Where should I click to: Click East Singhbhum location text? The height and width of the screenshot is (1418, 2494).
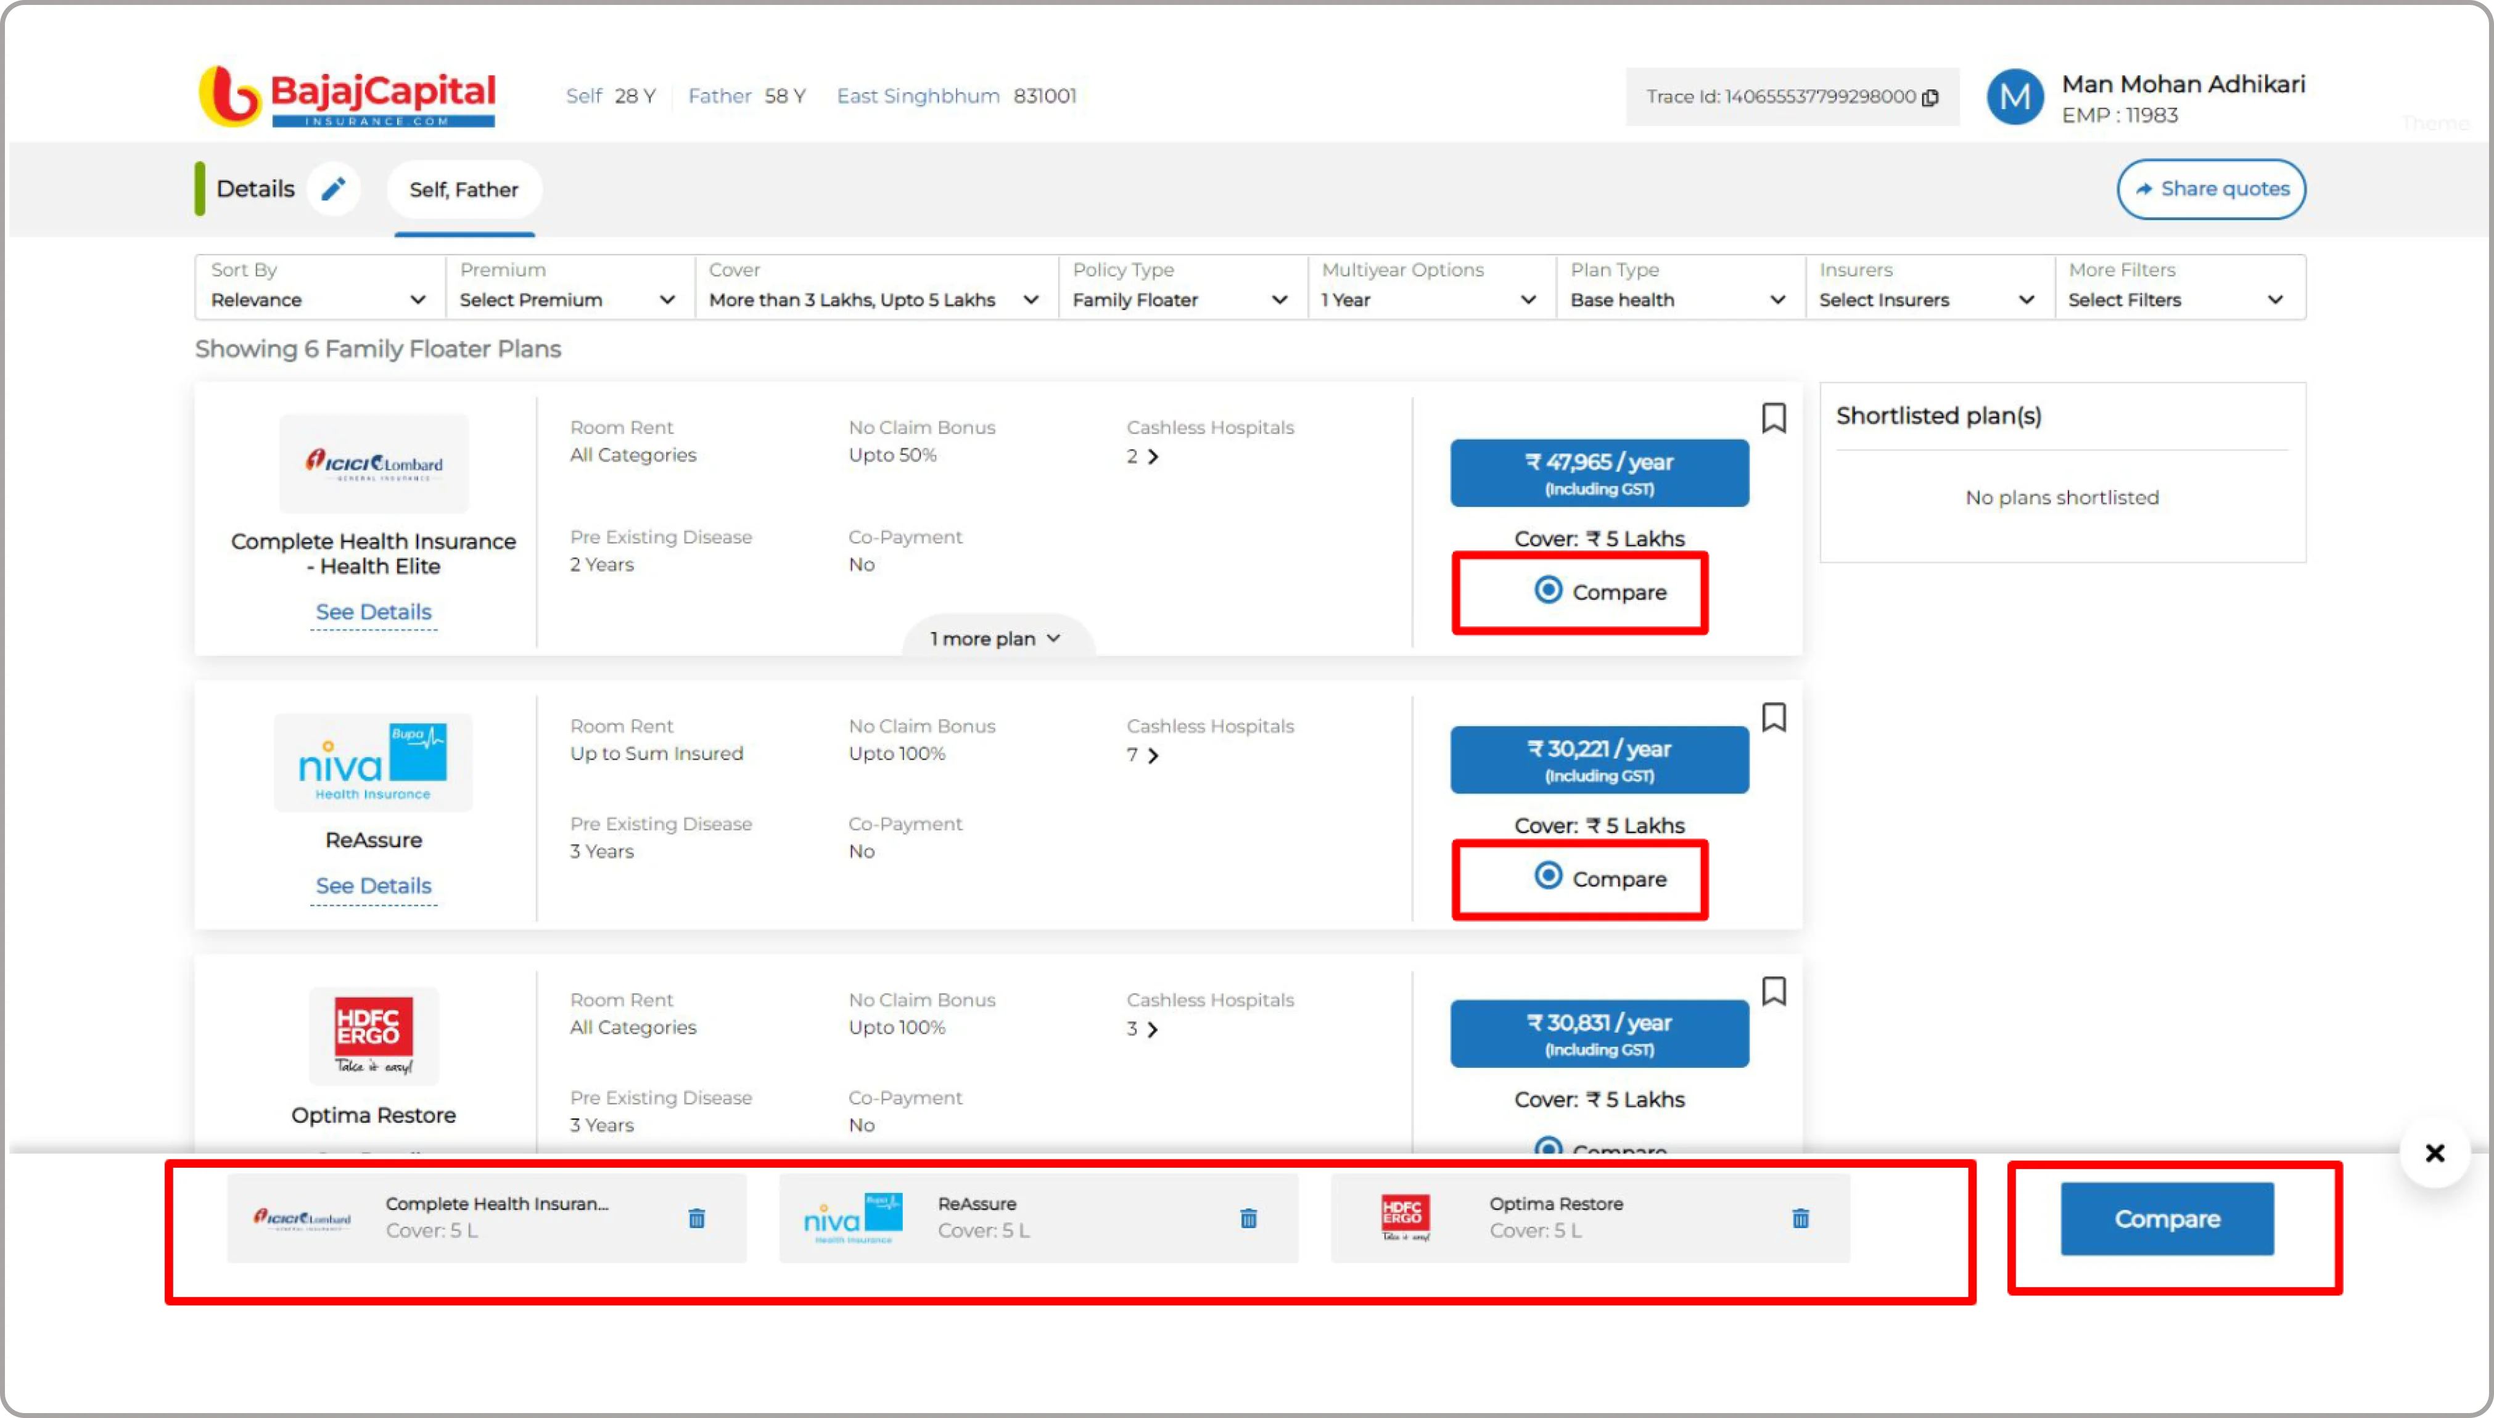click(918, 96)
